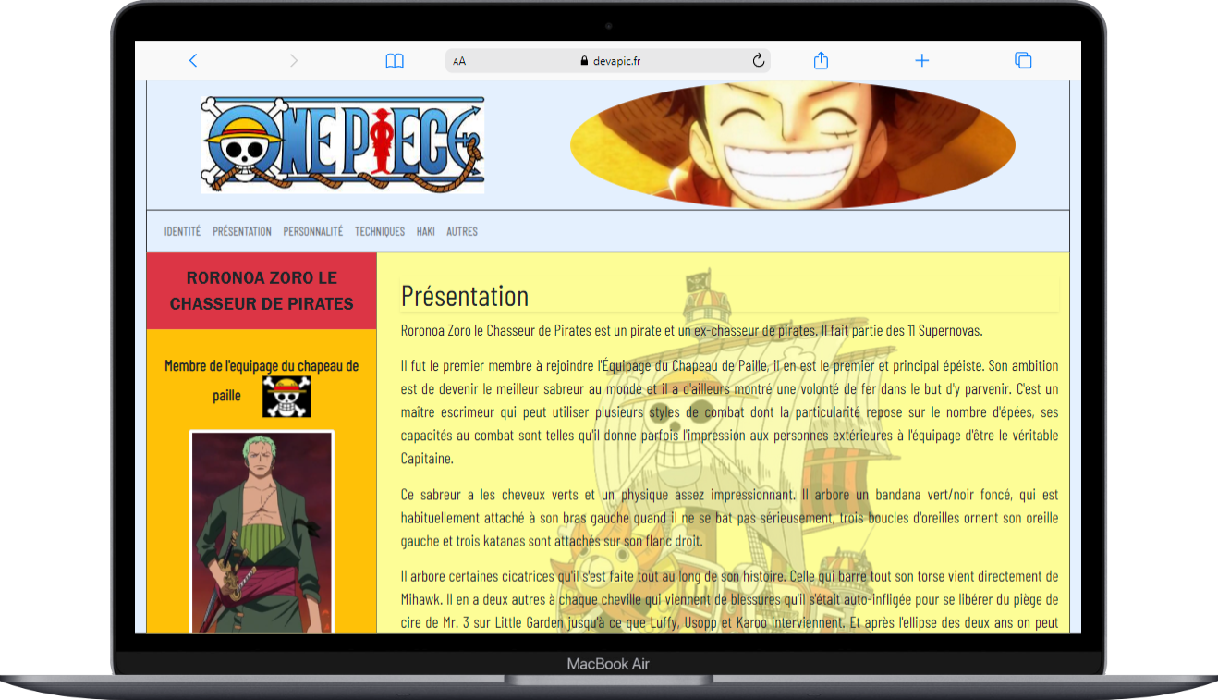This screenshot has width=1218, height=700.
Task: Open a new tab with plus icon
Action: (921, 61)
